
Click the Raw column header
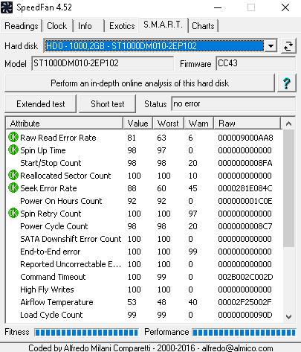[247, 124]
